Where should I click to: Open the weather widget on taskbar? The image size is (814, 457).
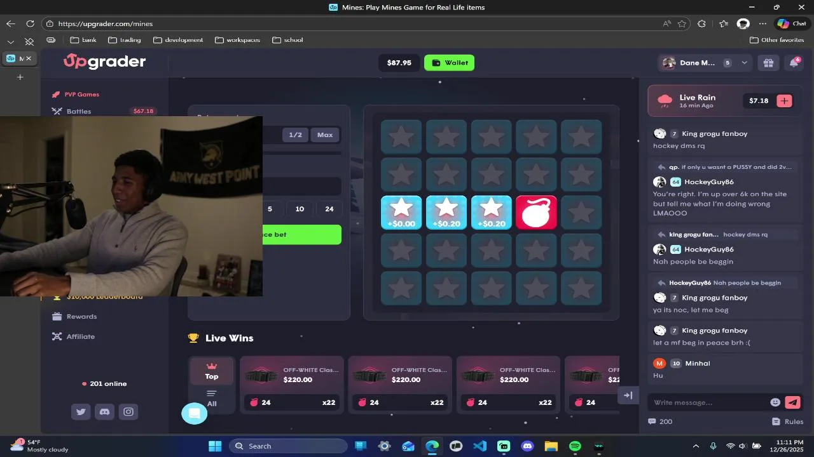[x=39, y=446]
